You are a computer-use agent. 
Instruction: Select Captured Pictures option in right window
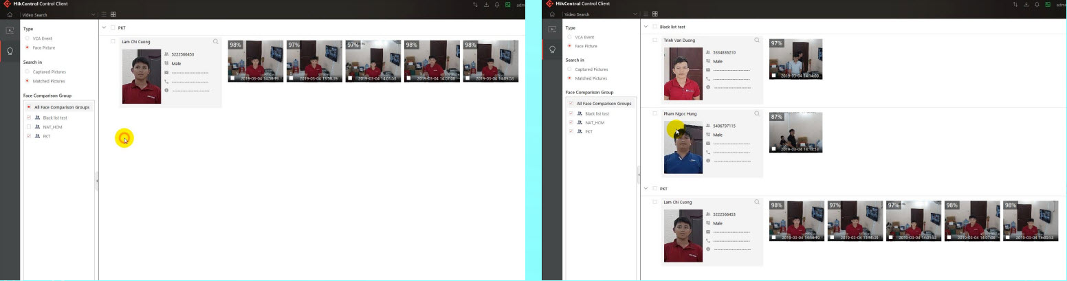569,69
